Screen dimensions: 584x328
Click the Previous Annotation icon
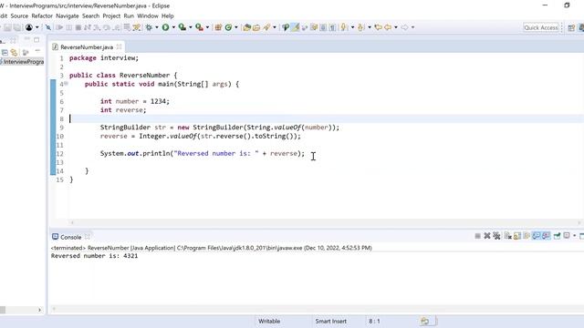click(x=361, y=27)
